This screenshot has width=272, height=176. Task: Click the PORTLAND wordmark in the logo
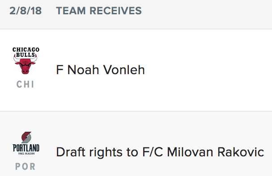26,148
